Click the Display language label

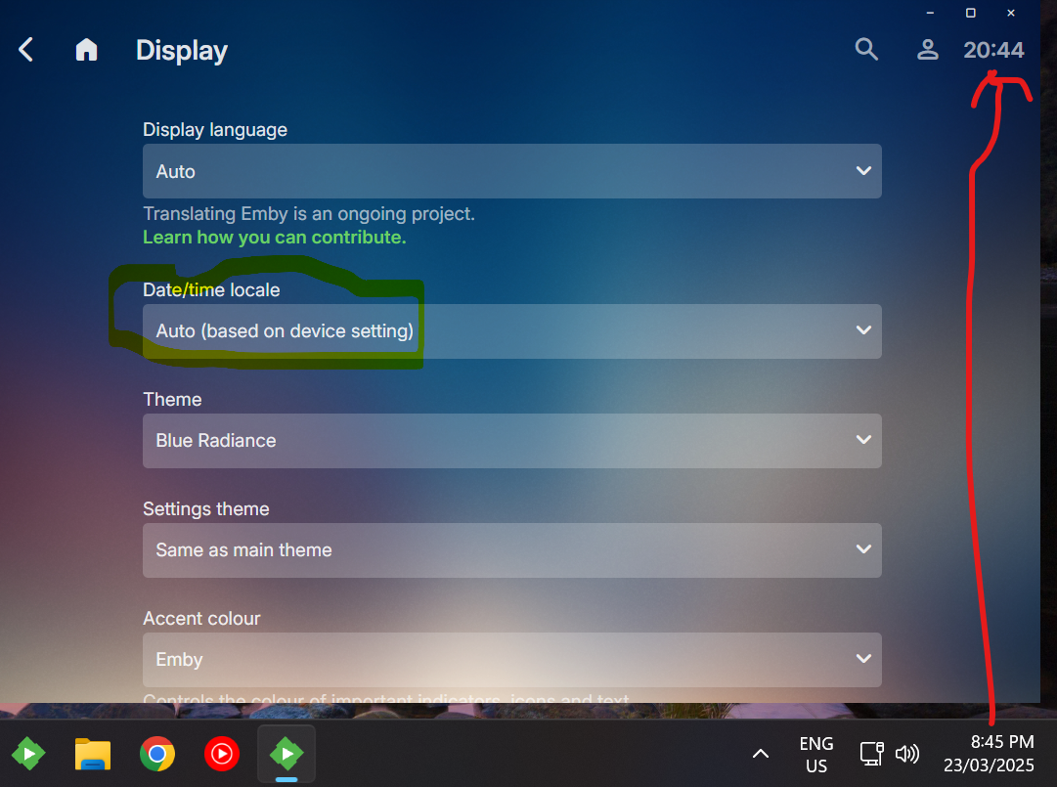tap(215, 129)
